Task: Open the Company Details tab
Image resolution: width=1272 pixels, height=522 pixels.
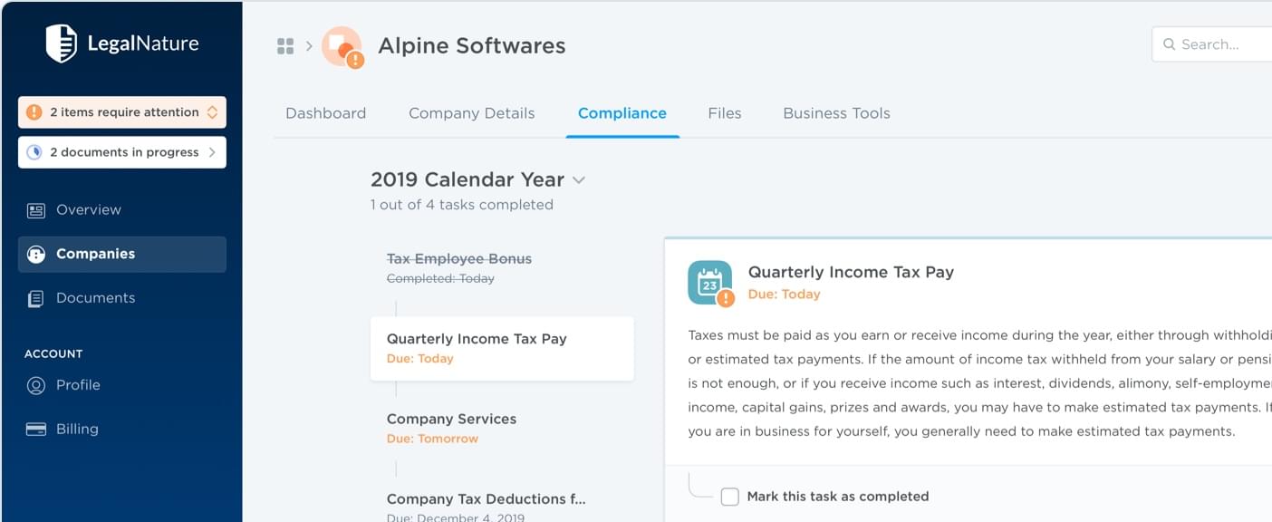Action: click(472, 113)
